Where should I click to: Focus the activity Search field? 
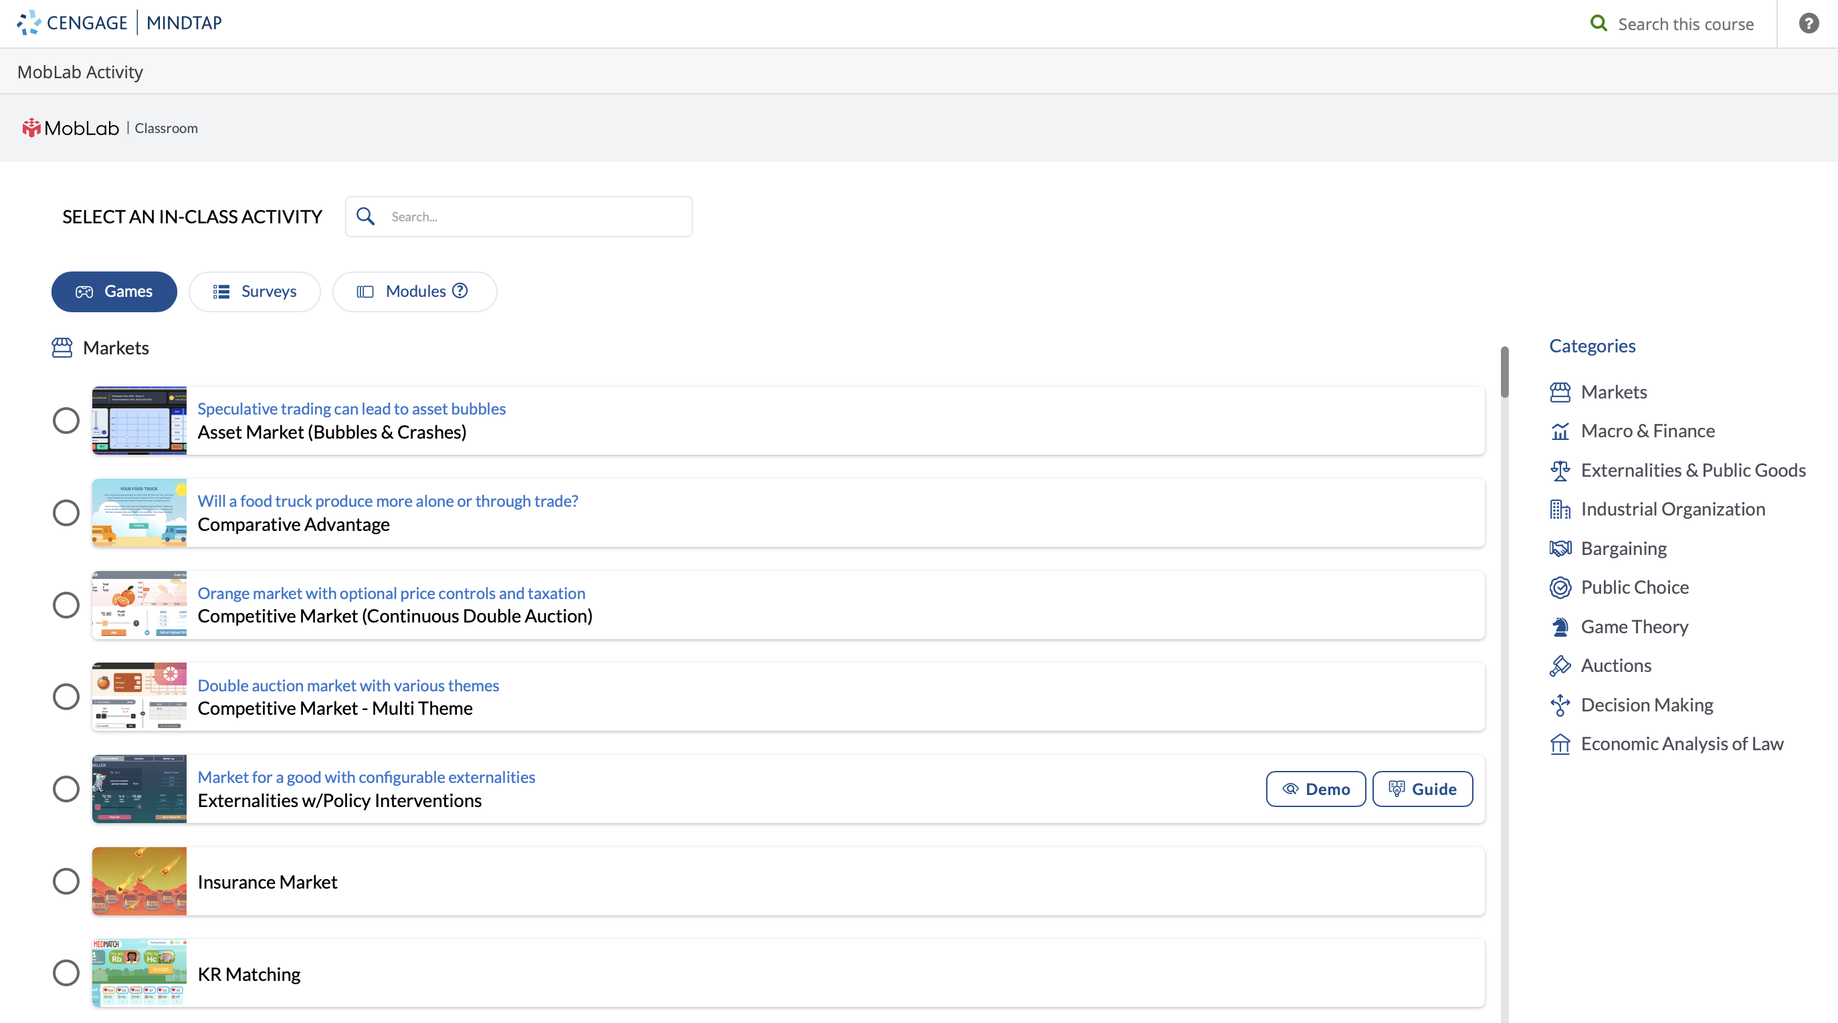pyautogui.click(x=519, y=216)
